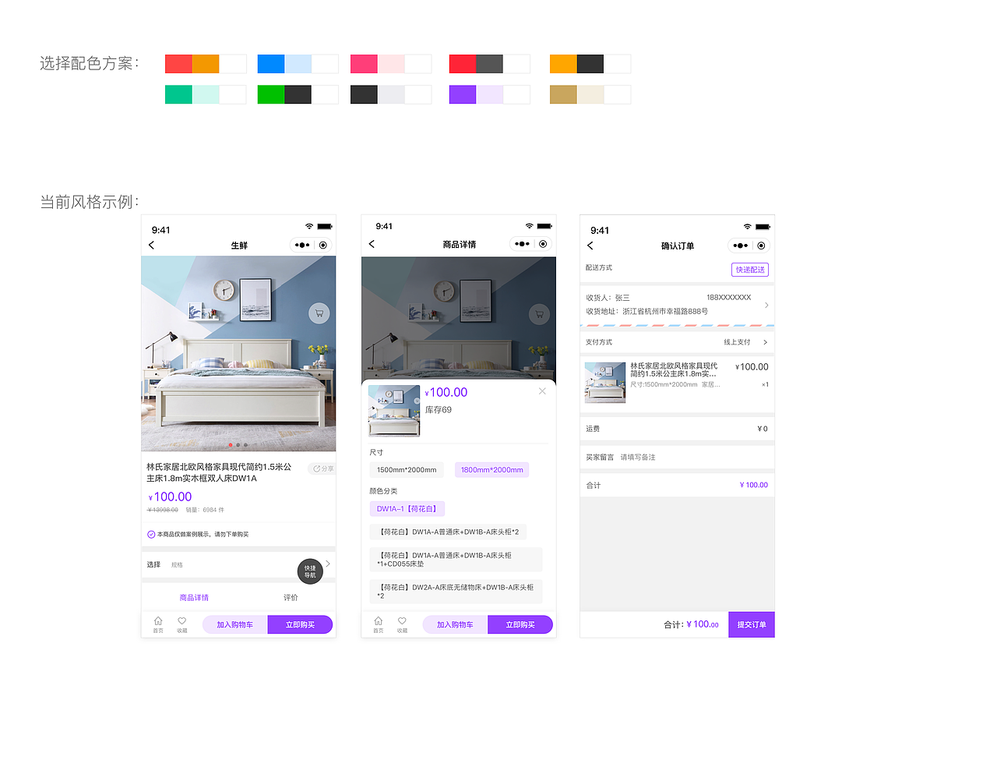Go back from the 生鲜 page
The height and width of the screenshot is (781, 997).
pos(152,245)
